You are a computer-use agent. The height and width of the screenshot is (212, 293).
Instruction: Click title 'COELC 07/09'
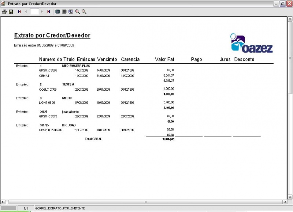pyautogui.click(x=48, y=90)
